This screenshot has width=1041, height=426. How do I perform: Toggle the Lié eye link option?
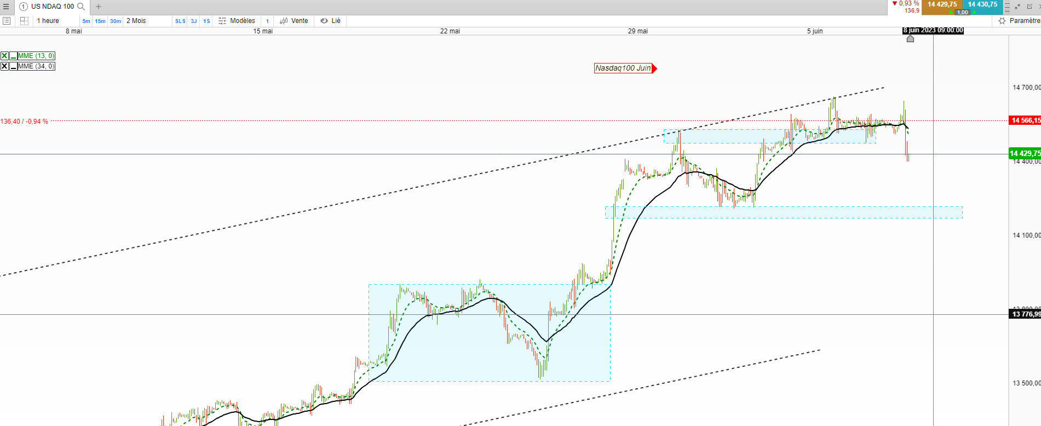tap(324, 21)
